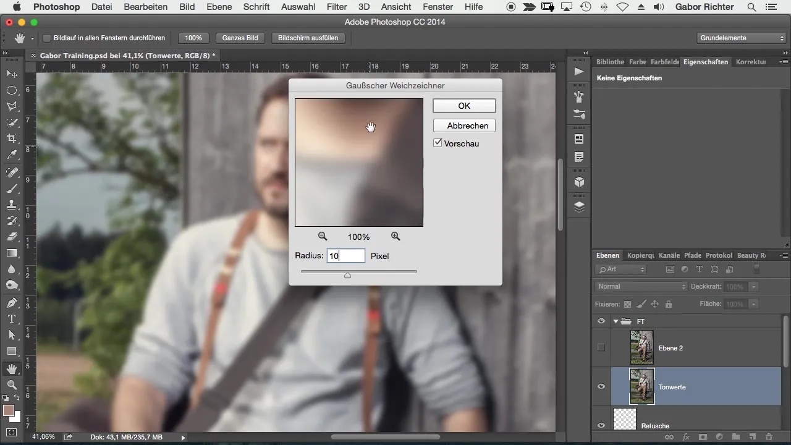This screenshot has height=445, width=791.
Task: Zoom in the filter preview
Action: tap(395, 236)
